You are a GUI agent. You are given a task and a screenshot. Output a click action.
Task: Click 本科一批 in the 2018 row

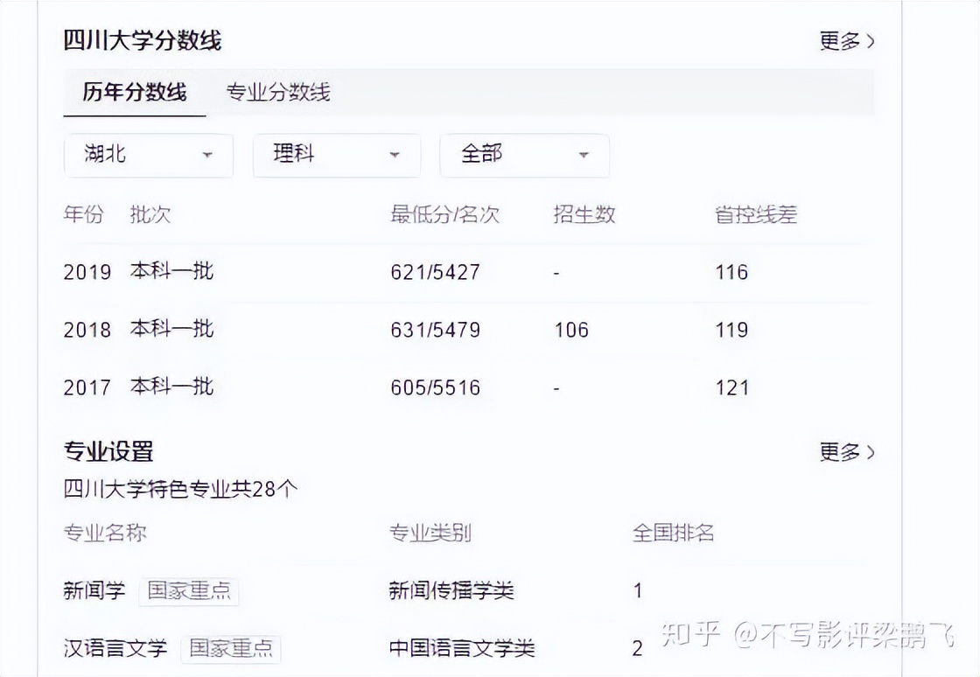click(x=171, y=329)
